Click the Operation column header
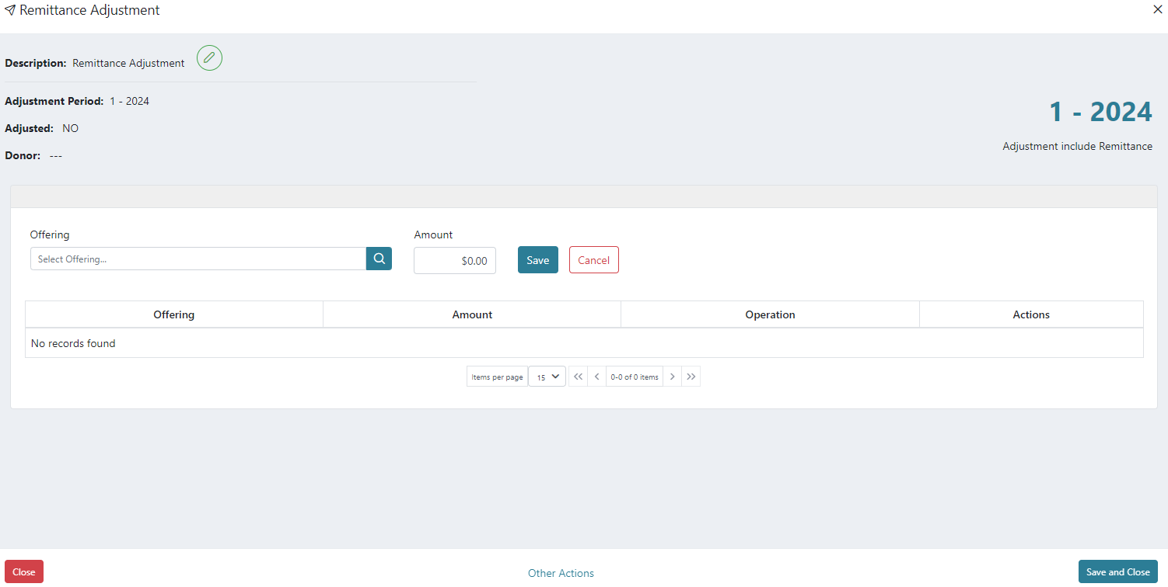This screenshot has width=1168, height=587. point(770,314)
